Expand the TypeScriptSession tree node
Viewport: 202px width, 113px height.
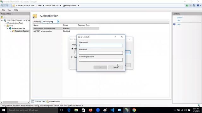point(10,31)
